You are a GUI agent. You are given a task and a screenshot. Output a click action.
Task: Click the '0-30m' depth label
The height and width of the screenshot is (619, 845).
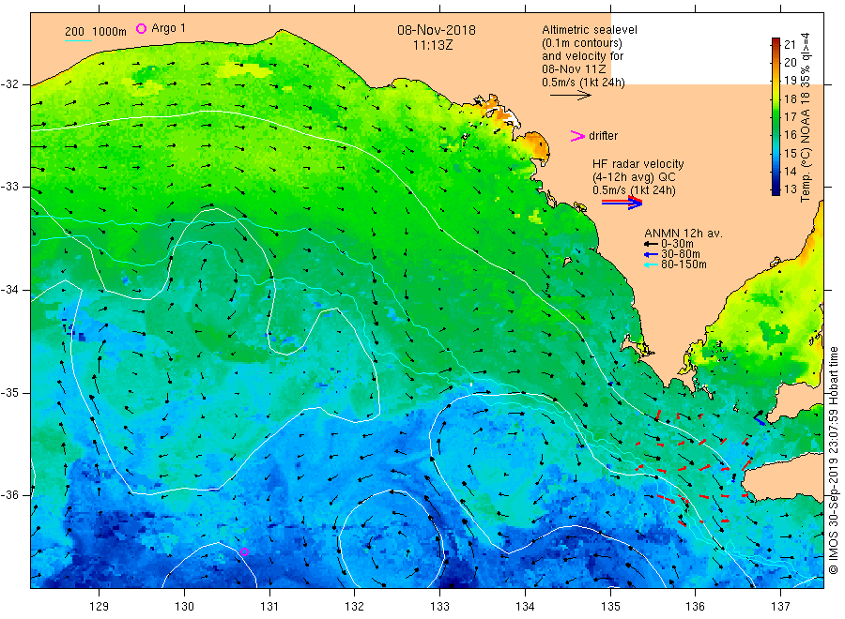pos(677,244)
